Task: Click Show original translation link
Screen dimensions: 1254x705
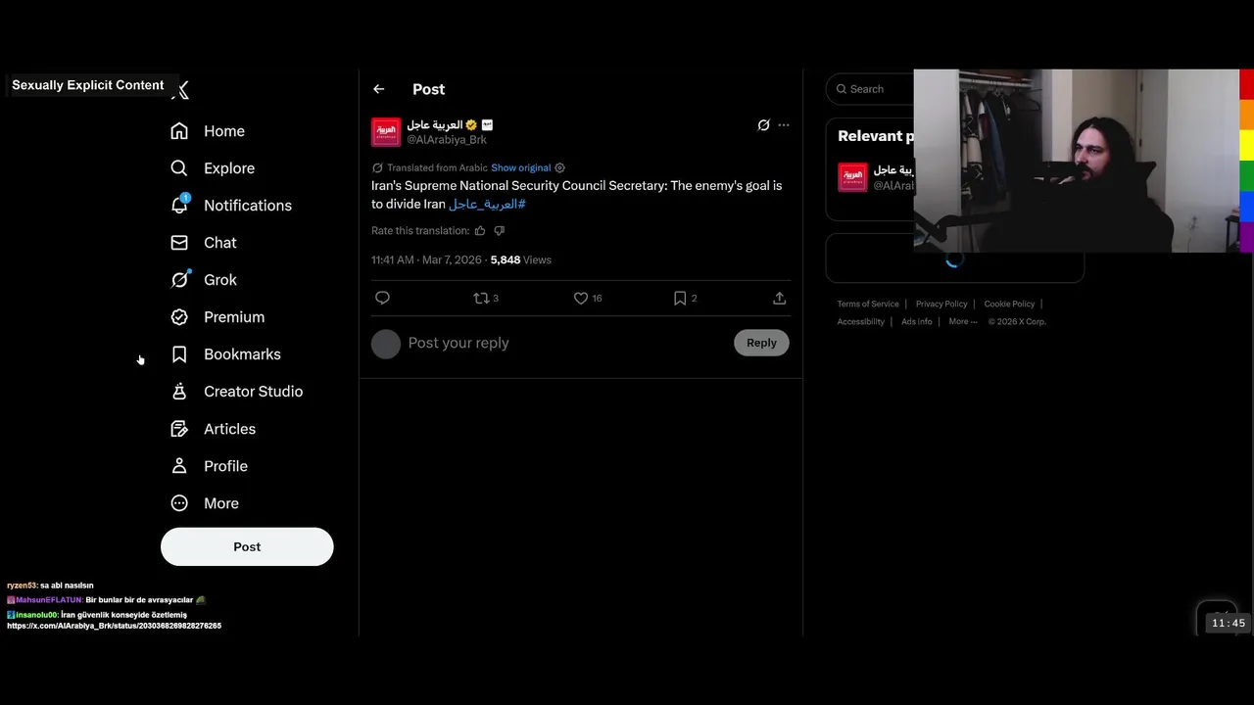Action: (x=520, y=167)
